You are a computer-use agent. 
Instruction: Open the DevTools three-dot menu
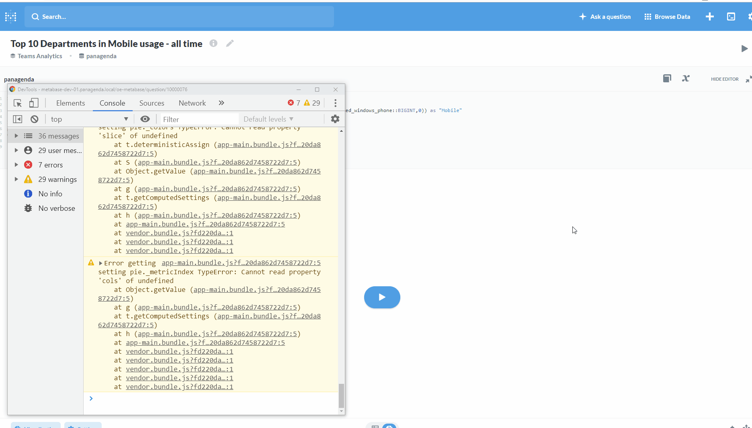click(335, 103)
